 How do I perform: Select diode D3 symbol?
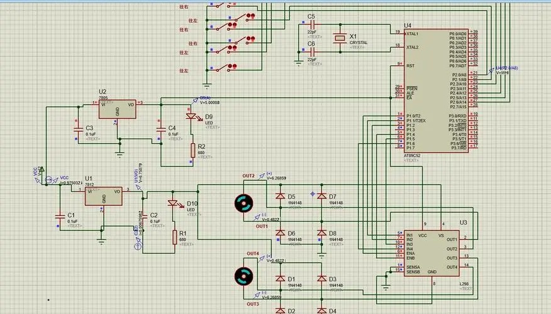(321, 278)
